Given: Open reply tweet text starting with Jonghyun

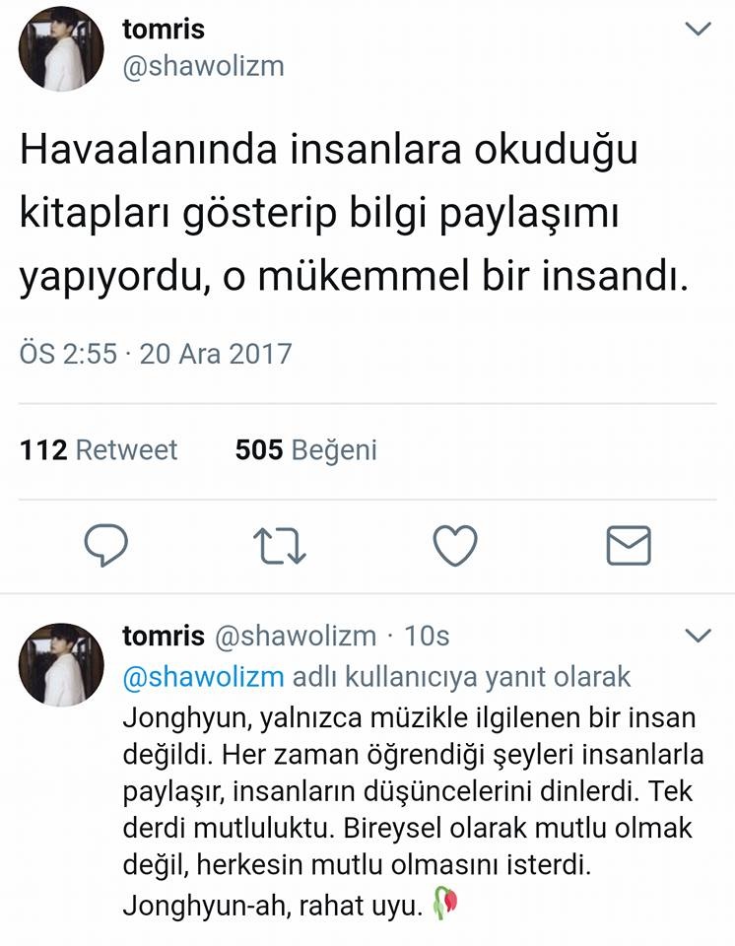Looking at the screenshot, I should pyautogui.click(x=414, y=812).
